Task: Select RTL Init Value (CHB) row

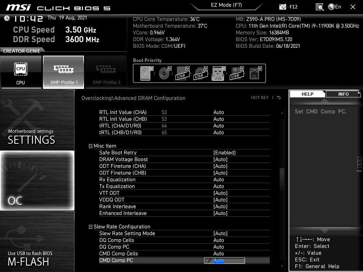Action: tap(184, 119)
